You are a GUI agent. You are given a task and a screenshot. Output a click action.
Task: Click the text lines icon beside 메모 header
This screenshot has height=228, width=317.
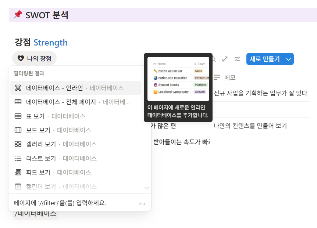(x=217, y=77)
